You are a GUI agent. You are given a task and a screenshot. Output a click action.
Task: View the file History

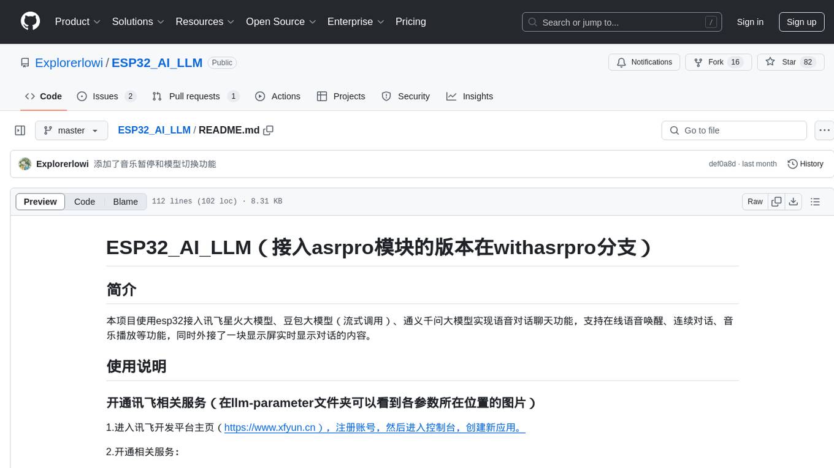pos(805,164)
